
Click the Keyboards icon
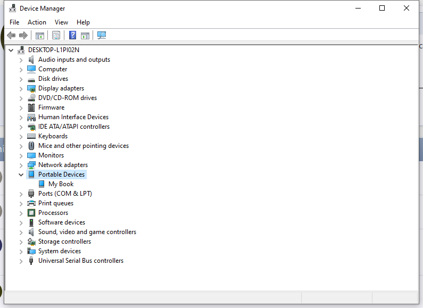[31, 136]
